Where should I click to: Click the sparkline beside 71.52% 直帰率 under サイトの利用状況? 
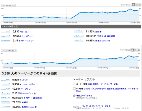point(79,32)
